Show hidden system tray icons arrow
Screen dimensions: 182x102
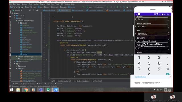click(152, 90)
